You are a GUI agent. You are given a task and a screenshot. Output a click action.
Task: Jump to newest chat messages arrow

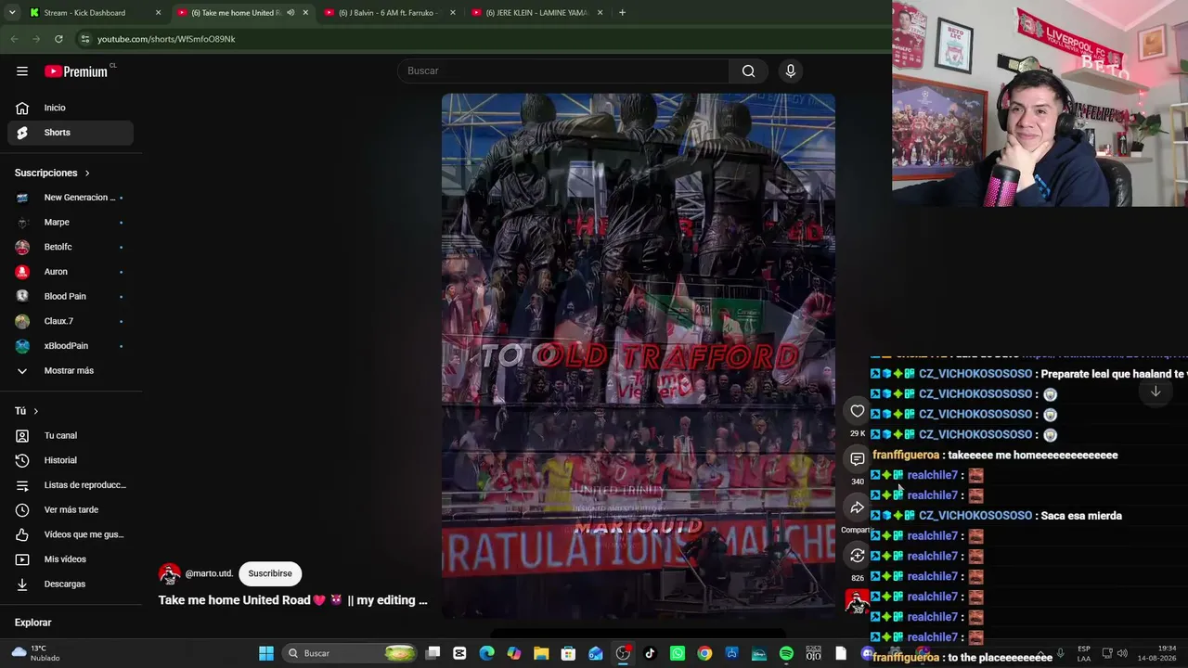1156,392
